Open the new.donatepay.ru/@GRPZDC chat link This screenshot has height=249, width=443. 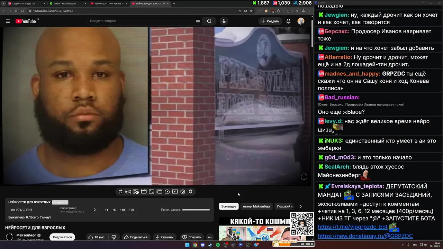tap(365, 236)
